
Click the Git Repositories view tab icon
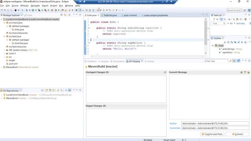[2, 90]
